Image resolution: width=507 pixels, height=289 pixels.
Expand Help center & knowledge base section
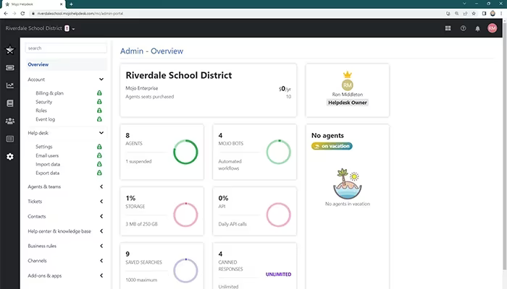101,231
